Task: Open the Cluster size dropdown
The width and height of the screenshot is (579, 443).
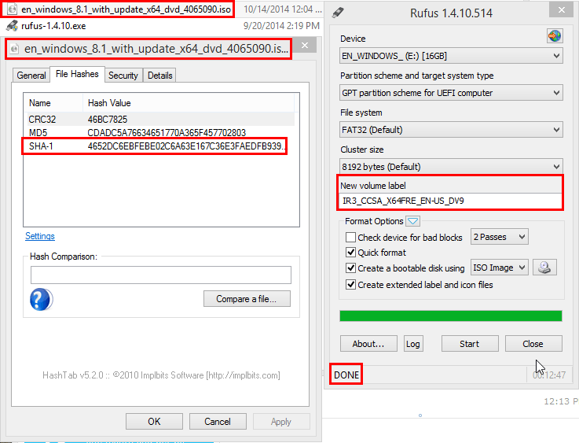Action: coord(451,167)
